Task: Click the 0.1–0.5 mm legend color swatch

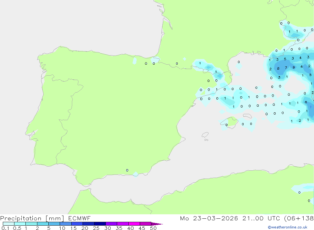Action: pos(8,224)
